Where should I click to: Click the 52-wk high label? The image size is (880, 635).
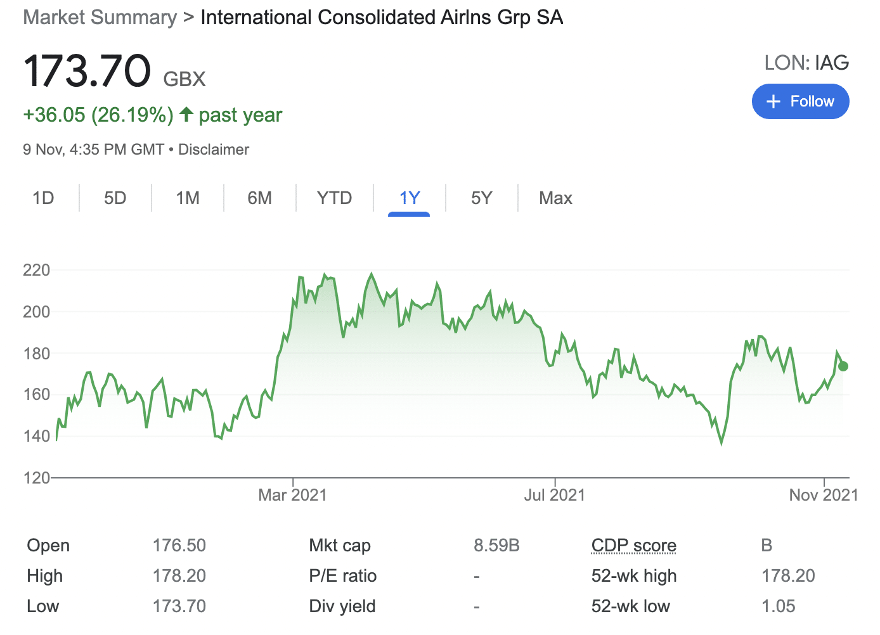coord(634,576)
